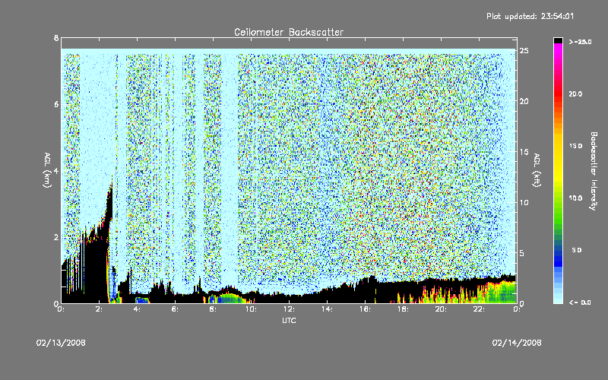The width and height of the screenshot is (608, 380).
Task: Select the '6:' hour tick on the UTC axis
Action: click(175, 309)
